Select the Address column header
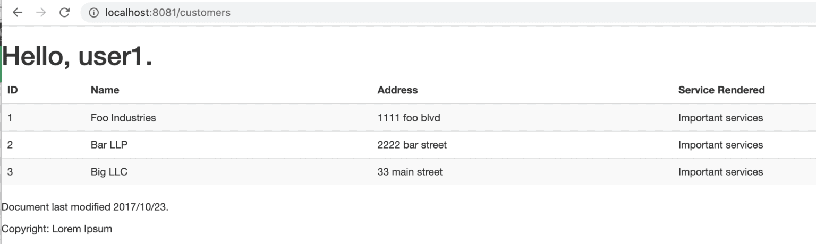Viewport: 816px width, 244px height. point(397,90)
